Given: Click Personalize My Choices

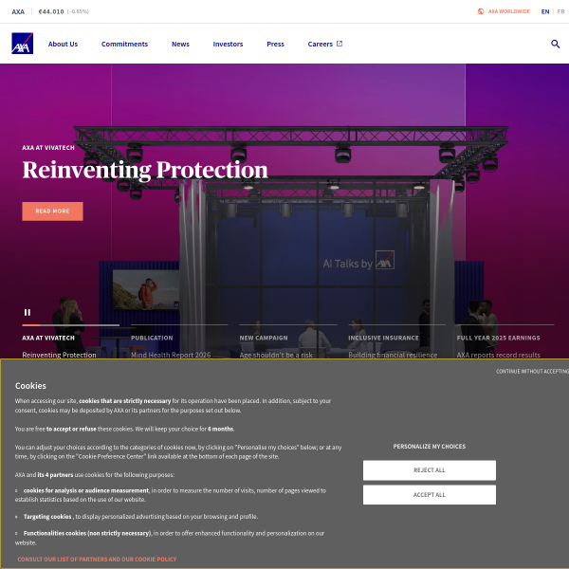Looking at the screenshot, I should pos(430,447).
